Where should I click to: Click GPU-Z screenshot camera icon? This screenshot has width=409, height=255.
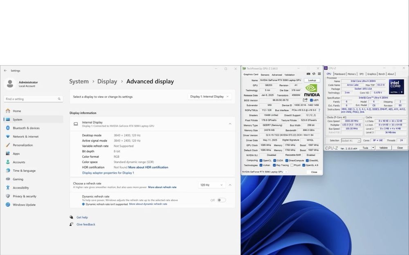point(308,74)
